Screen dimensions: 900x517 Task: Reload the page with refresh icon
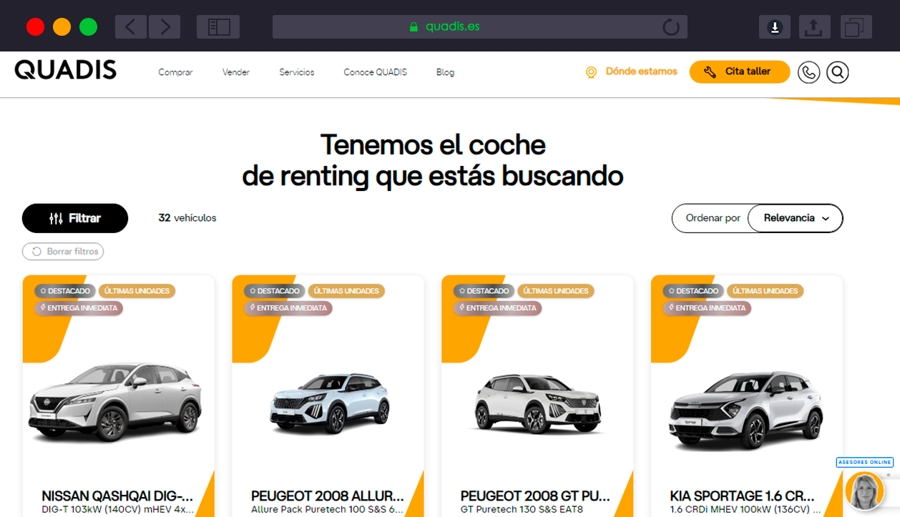coord(670,27)
